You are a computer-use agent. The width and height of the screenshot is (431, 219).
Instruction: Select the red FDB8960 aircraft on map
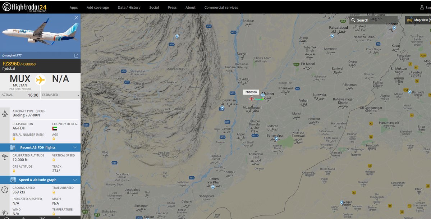pyautogui.click(x=251, y=99)
